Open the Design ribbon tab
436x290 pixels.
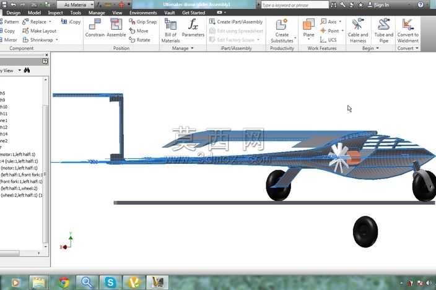click(x=14, y=13)
